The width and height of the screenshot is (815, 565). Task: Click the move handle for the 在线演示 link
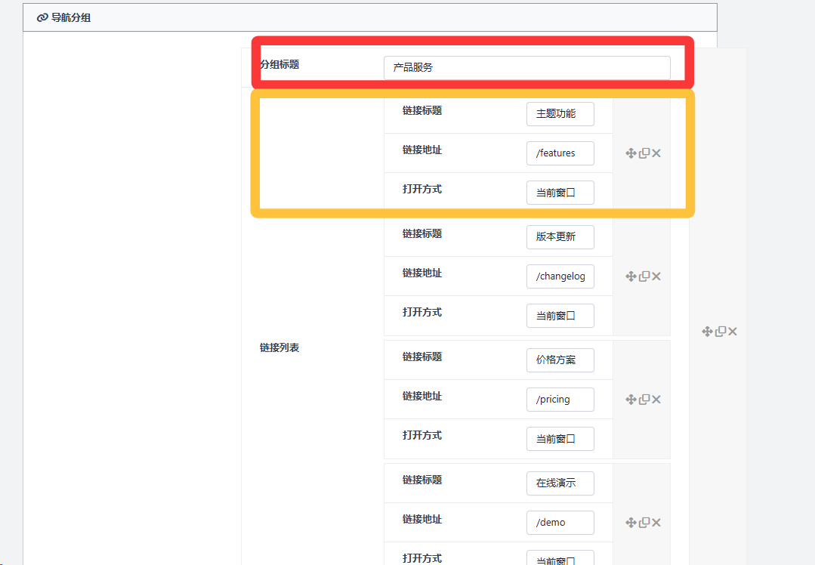(631, 523)
